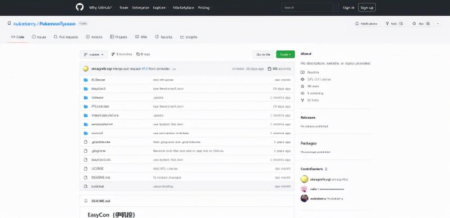The width and height of the screenshot is (450, 218).
Task: Click the list icon in README.md header
Action: [x=85, y=201]
